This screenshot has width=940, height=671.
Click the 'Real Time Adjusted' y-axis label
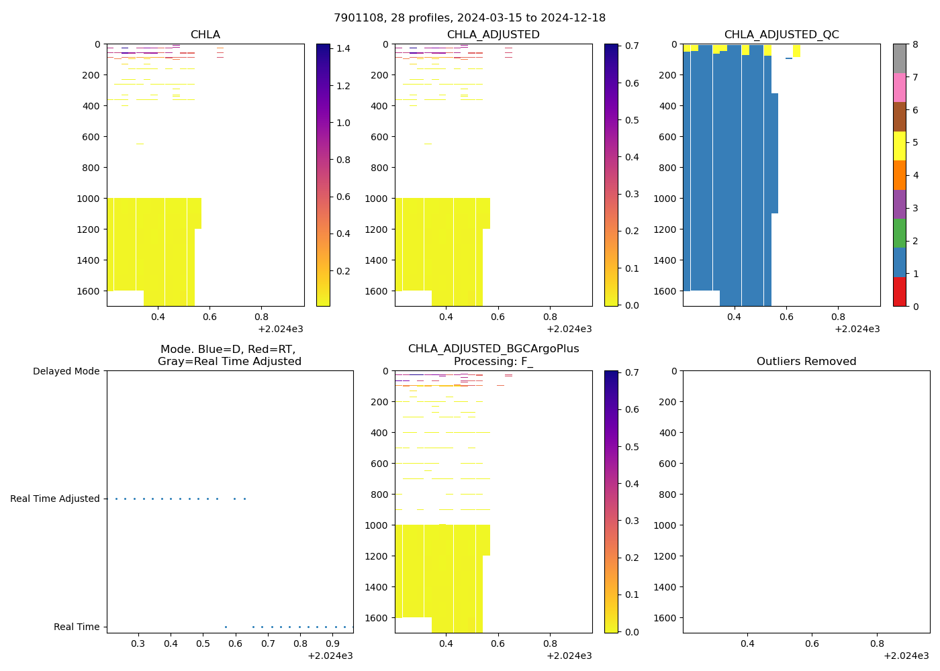(55, 499)
